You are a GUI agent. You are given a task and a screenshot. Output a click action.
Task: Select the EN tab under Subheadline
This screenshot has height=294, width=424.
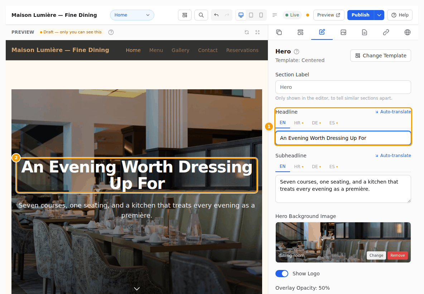(x=283, y=166)
